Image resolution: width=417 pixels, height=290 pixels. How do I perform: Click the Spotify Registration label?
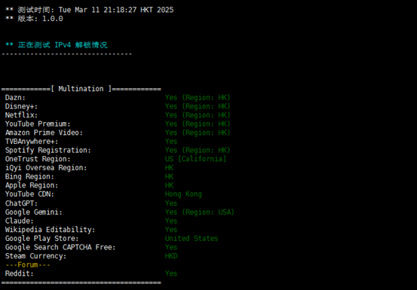click(x=48, y=151)
